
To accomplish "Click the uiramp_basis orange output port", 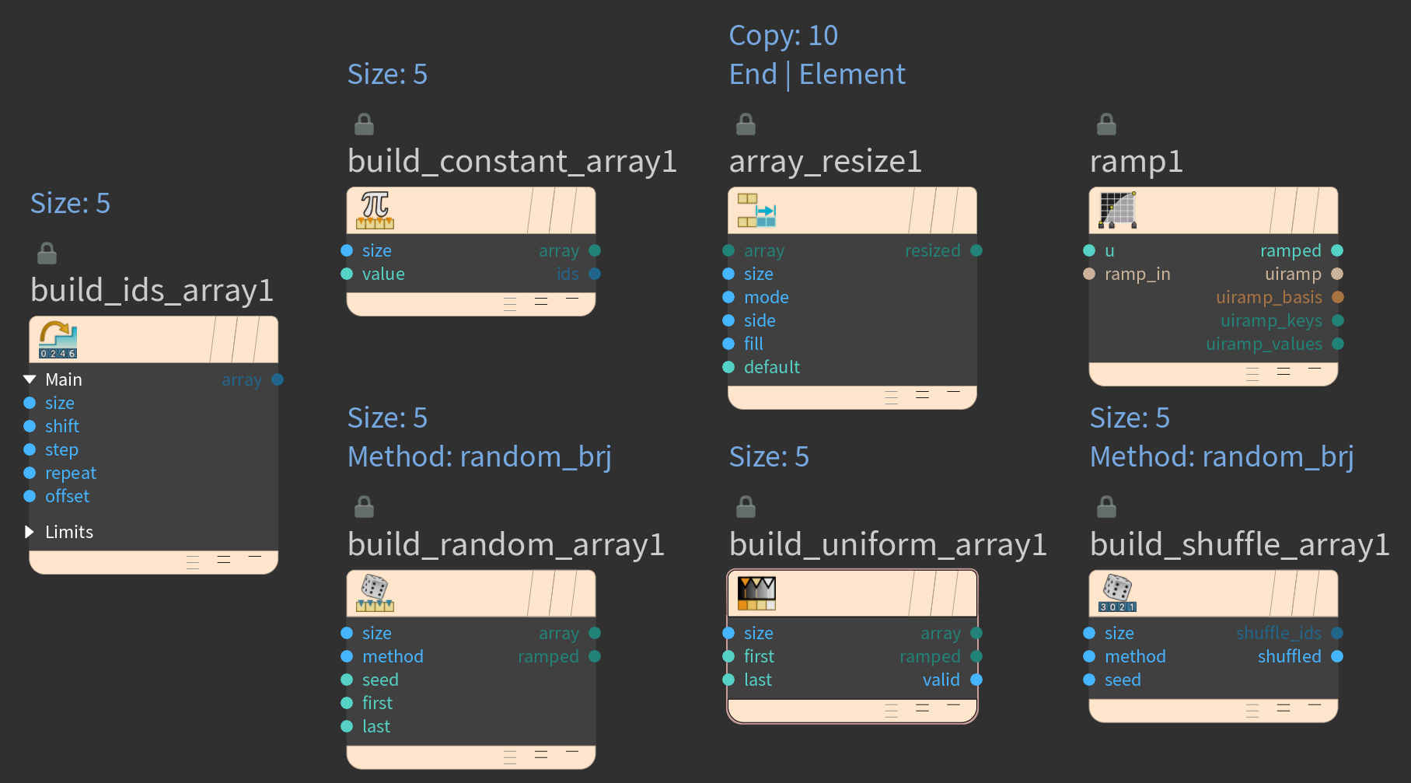I will pos(1338,297).
